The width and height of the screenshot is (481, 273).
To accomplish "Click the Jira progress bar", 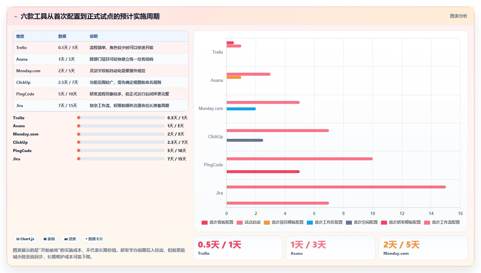I will (x=121, y=159).
